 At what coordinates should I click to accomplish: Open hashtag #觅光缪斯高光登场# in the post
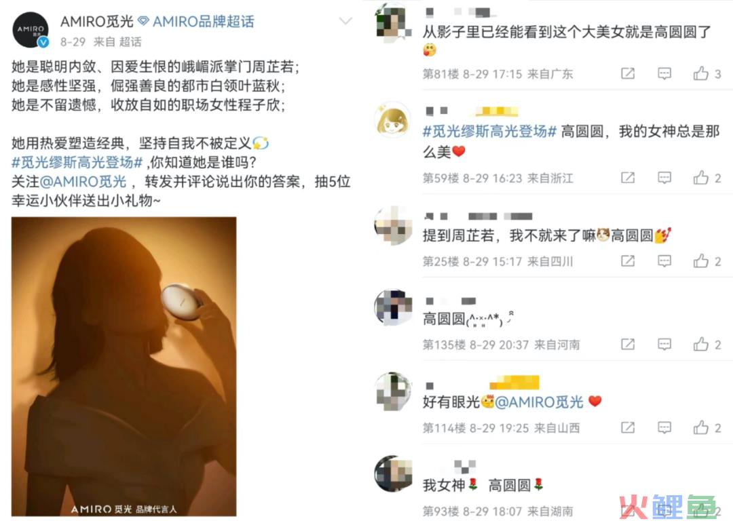[x=77, y=163]
